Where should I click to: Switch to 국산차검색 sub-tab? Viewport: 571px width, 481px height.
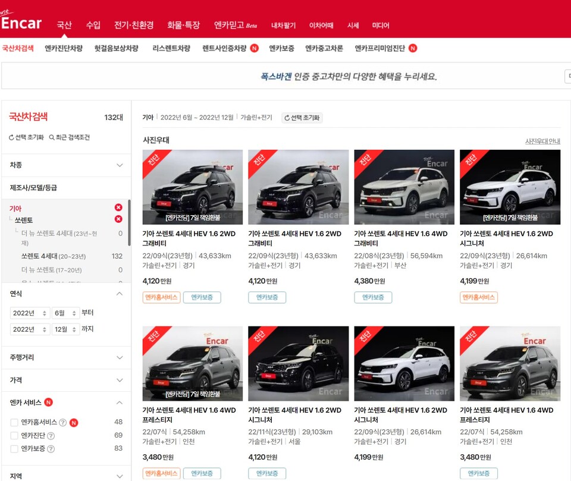tap(18, 48)
